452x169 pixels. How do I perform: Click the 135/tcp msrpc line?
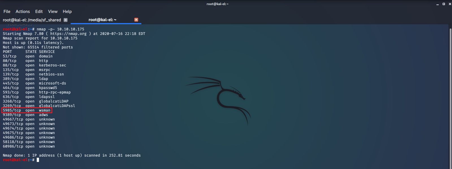tap(27, 70)
